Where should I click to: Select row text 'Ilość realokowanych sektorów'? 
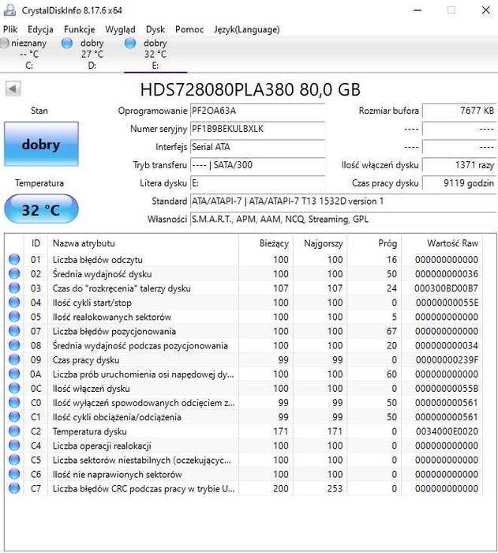pyautogui.click(x=112, y=317)
